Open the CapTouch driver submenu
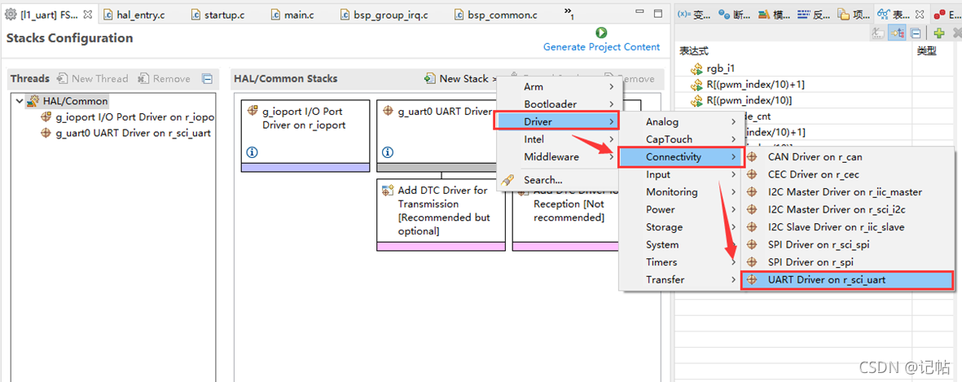Screen dimensions: 962x382 pos(681,139)
